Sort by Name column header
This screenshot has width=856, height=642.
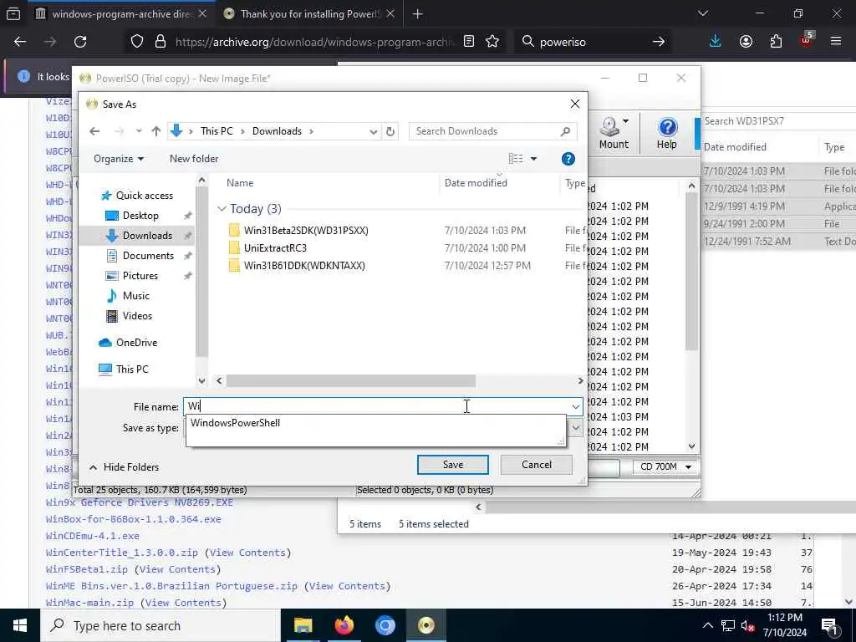(x=240, y=183)
